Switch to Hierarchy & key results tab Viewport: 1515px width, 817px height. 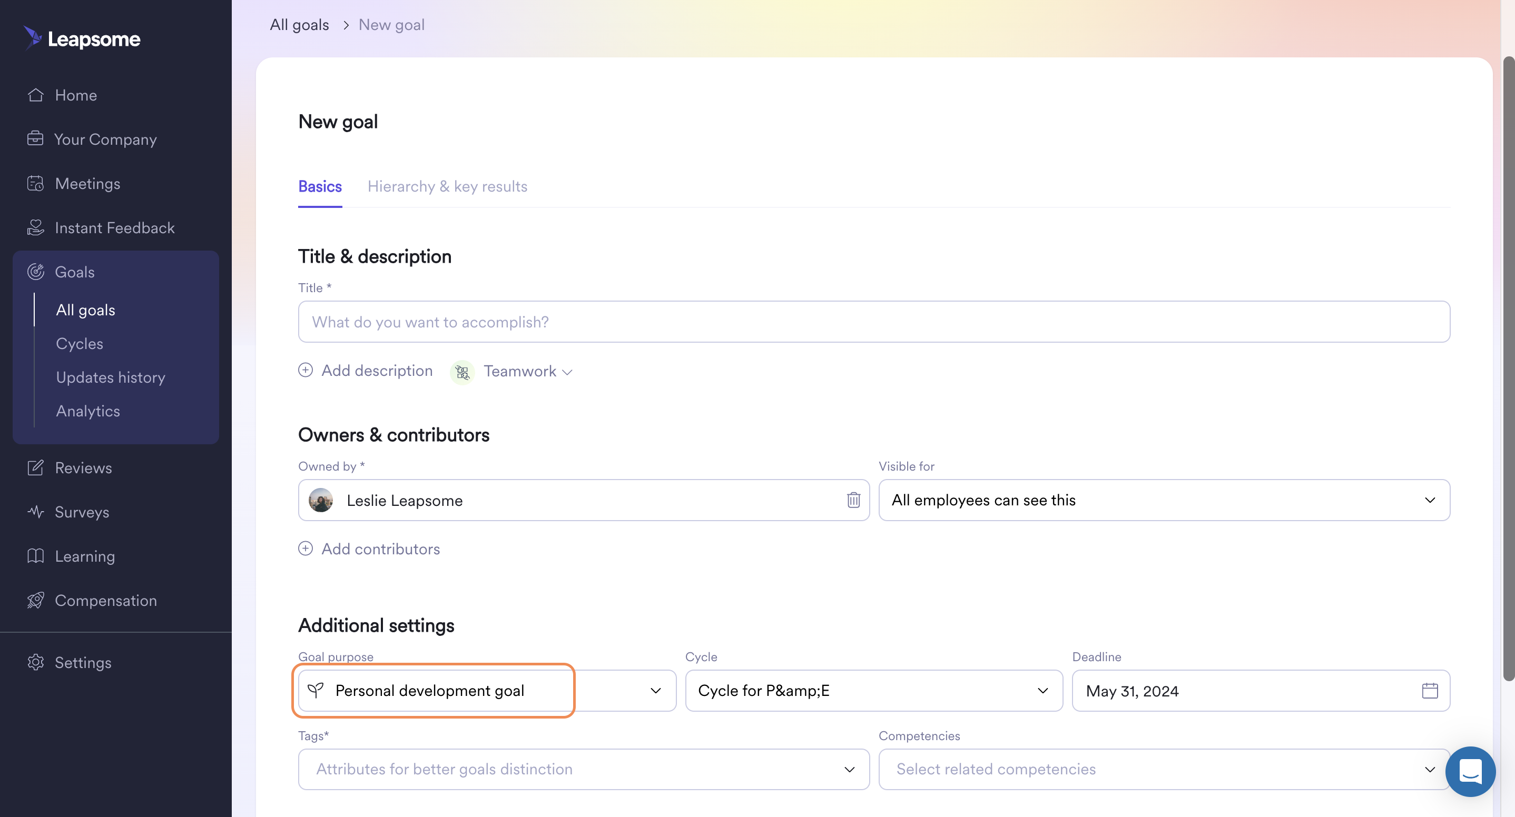pyautogui.click(x=448, y=186)
